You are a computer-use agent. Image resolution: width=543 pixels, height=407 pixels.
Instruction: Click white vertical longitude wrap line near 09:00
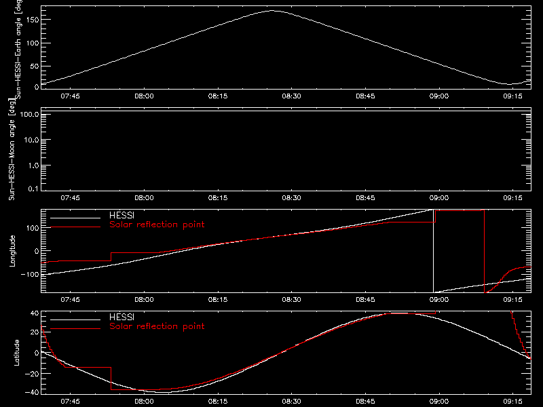click(x=433, y=251)
